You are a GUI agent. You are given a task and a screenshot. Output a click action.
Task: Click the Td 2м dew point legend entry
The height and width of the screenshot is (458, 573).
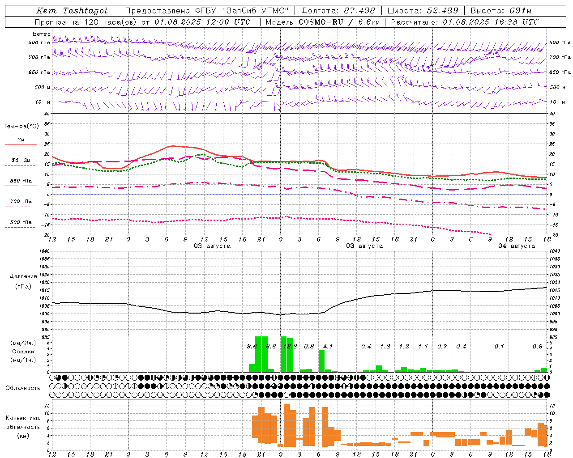click(21, 160)
